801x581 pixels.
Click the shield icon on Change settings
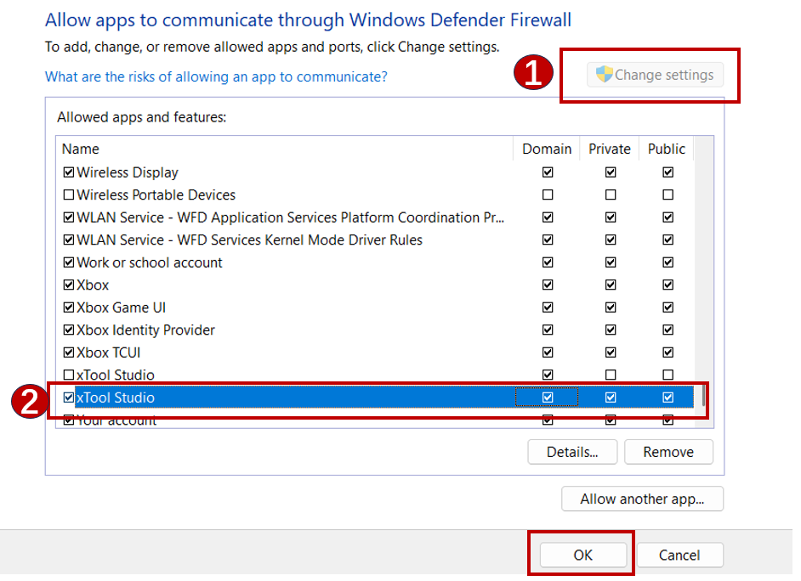604,75
